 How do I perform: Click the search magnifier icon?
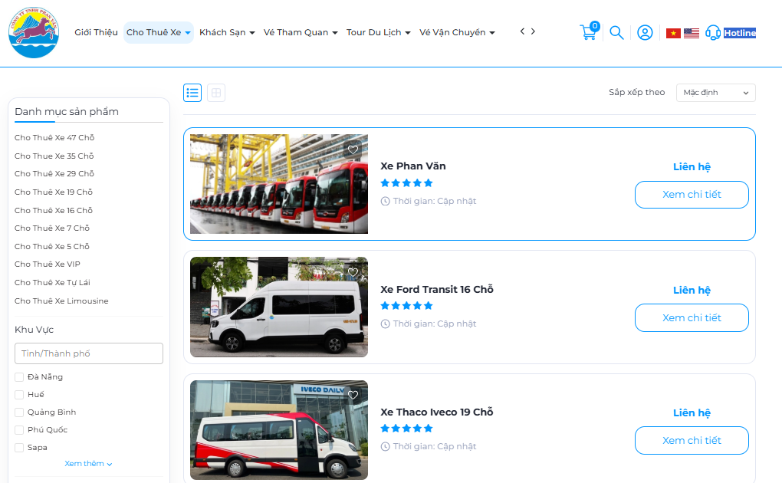(x=617, y=33)
